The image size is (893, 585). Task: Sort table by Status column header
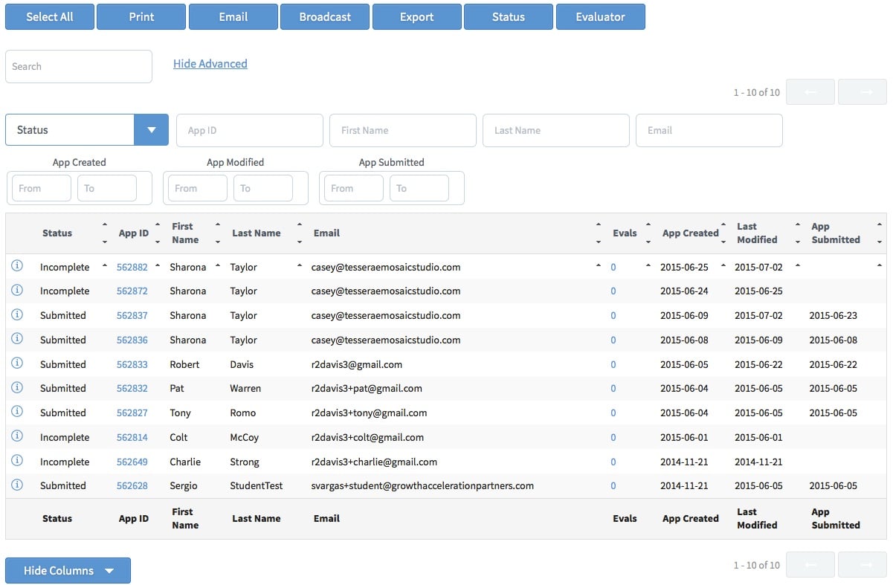[x=57, y=233]
